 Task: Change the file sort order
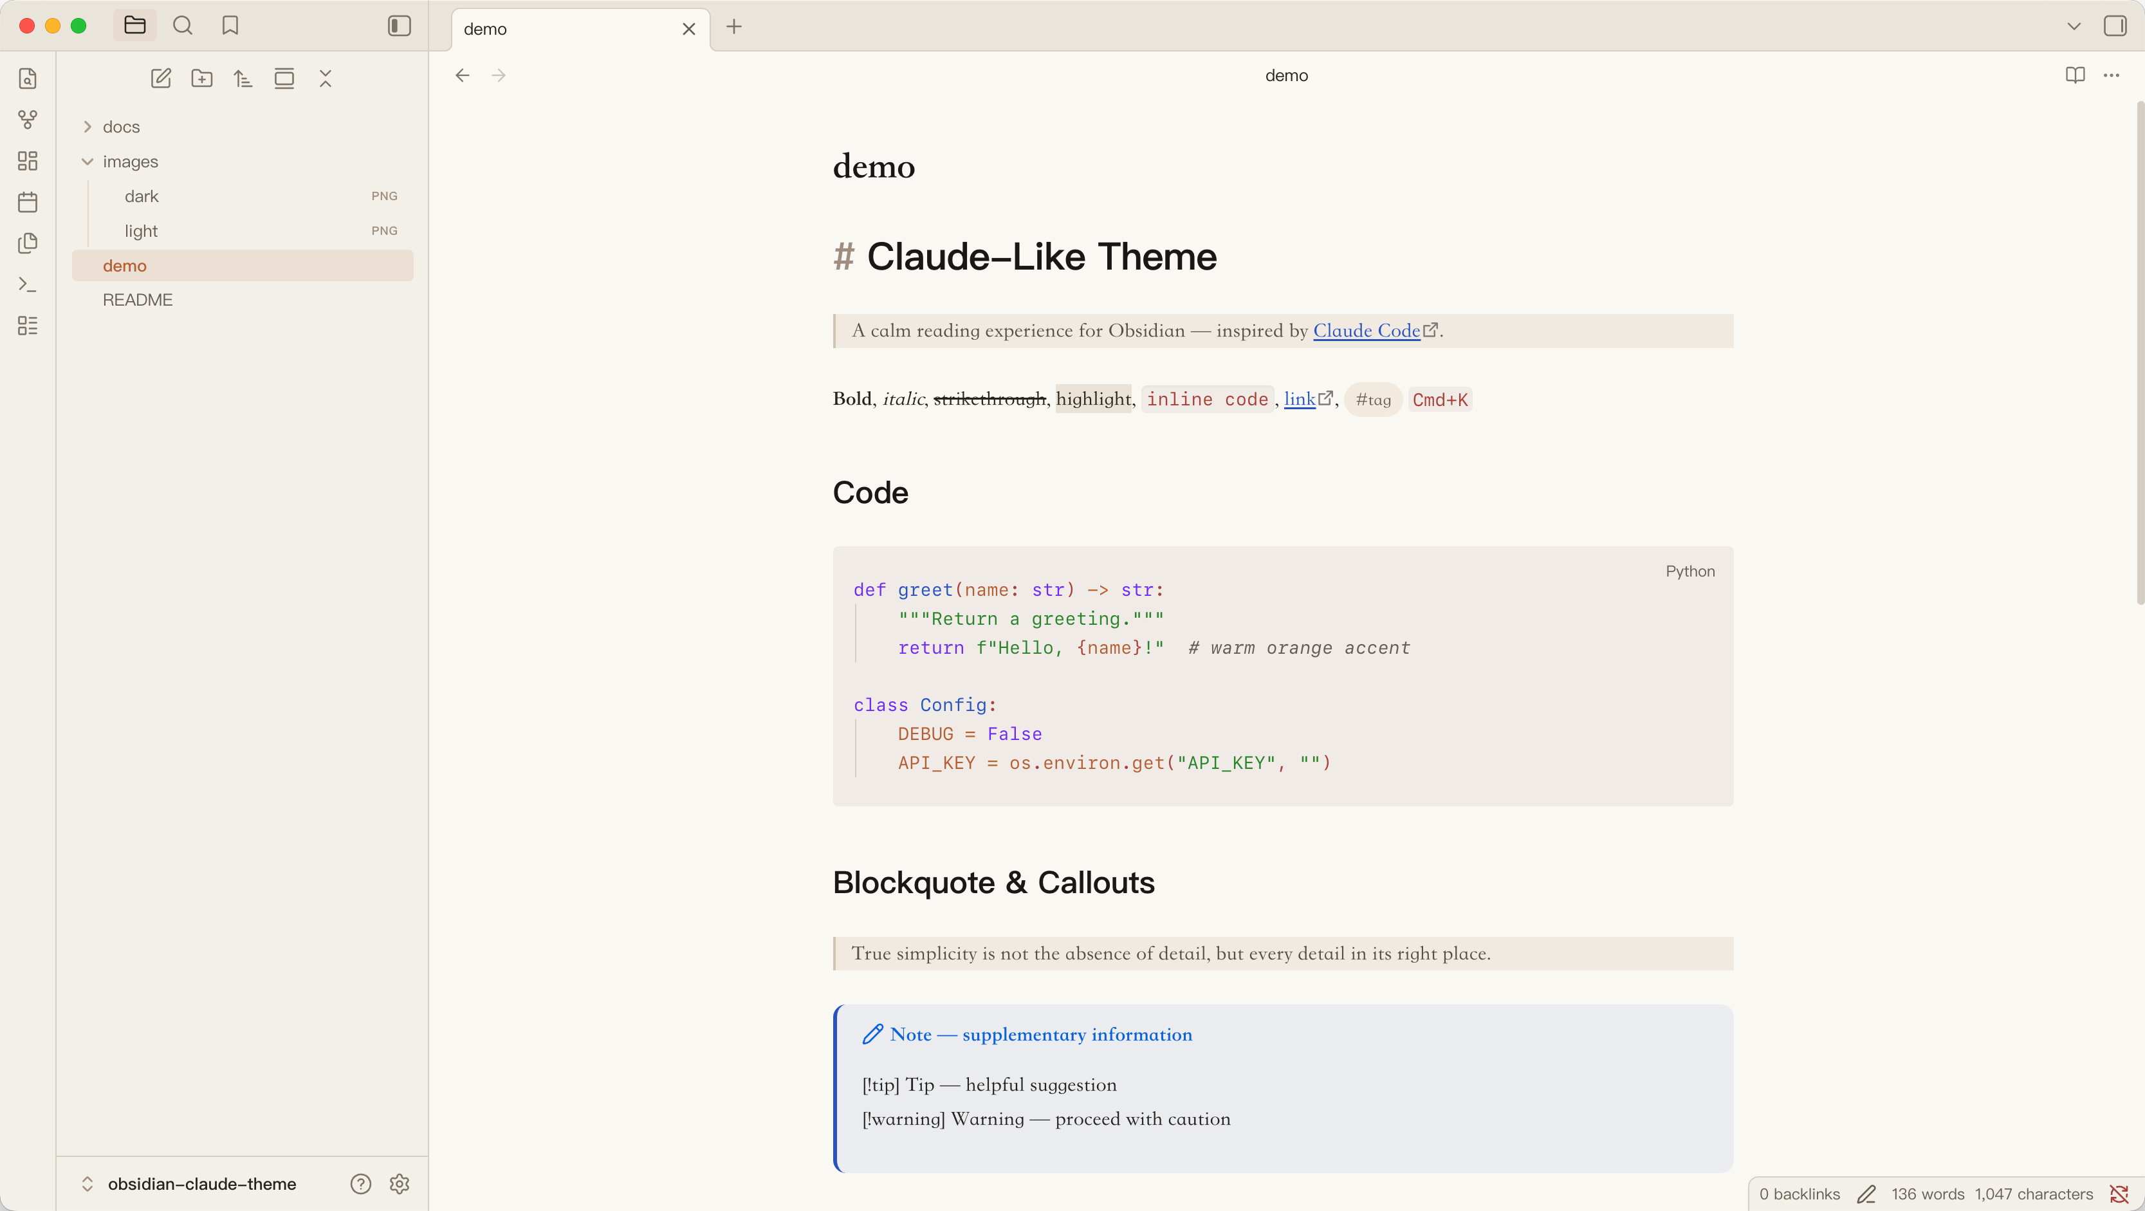pyautogui.click(x=243, y=79)
